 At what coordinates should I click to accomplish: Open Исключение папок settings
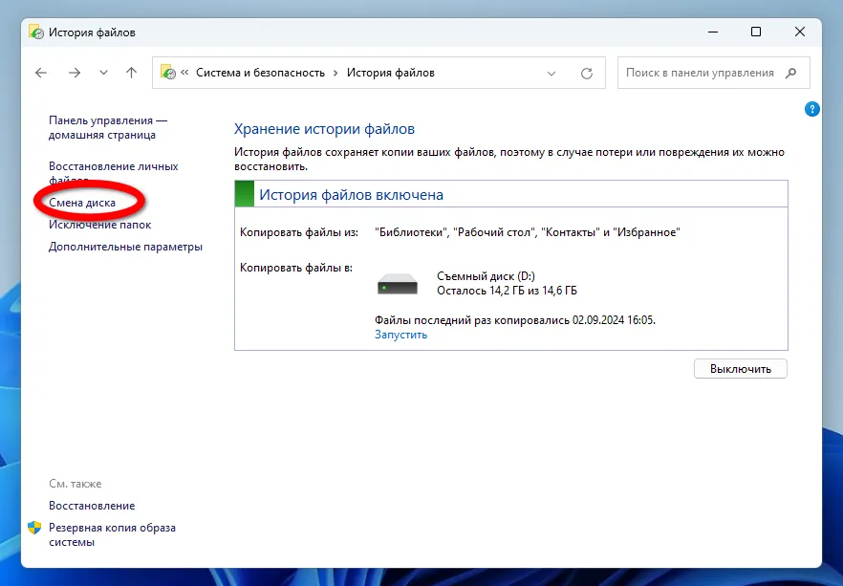[99, 225]
